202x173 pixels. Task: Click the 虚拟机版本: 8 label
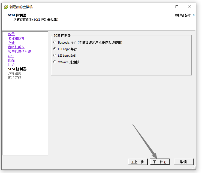tap(185, 15)
